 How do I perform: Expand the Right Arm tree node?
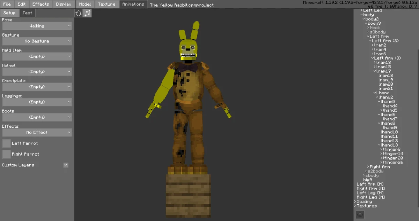pyautogui.click(x=368, y=167)
